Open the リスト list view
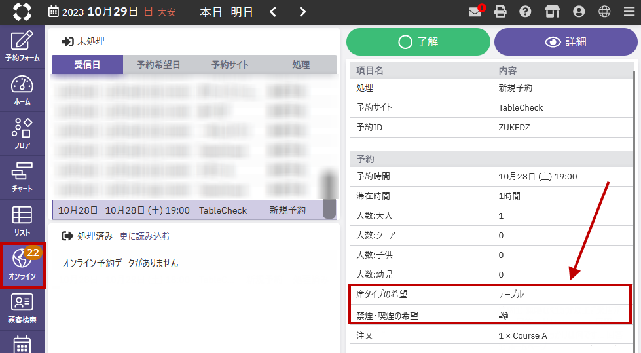The height and width of the screenshot is (353, 641). (22, 221)
